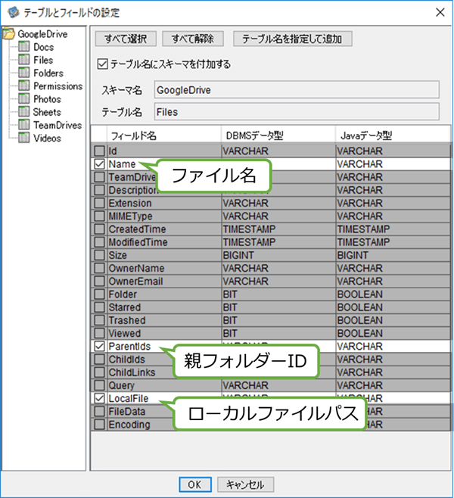
Task: Check the Trashed field checkbox
Action: pyautogui.click(x=99, y=320)
